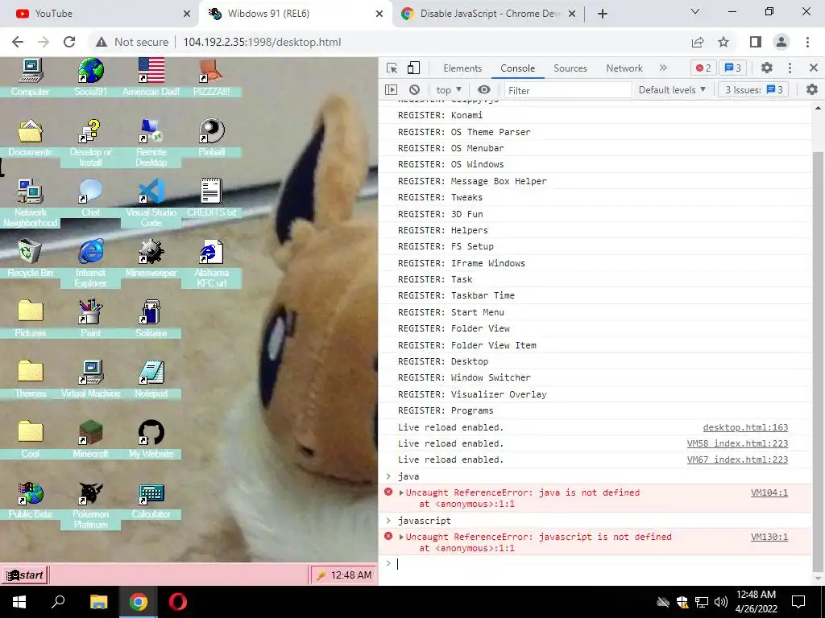Reload the page in Chrome
The image size is (825, 618).
tap(69, 42)
